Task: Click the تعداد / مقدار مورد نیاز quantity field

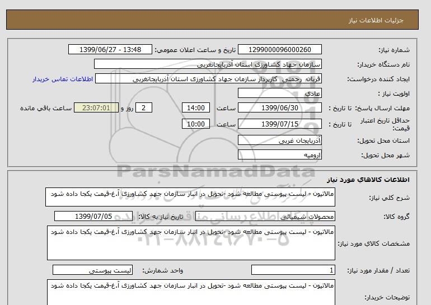Action: (x=293, y=270)
